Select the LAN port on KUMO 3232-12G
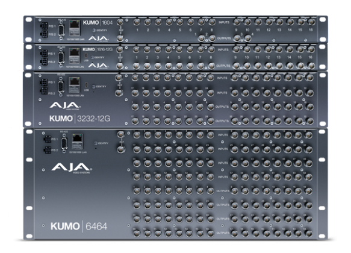 coord(74,86)
